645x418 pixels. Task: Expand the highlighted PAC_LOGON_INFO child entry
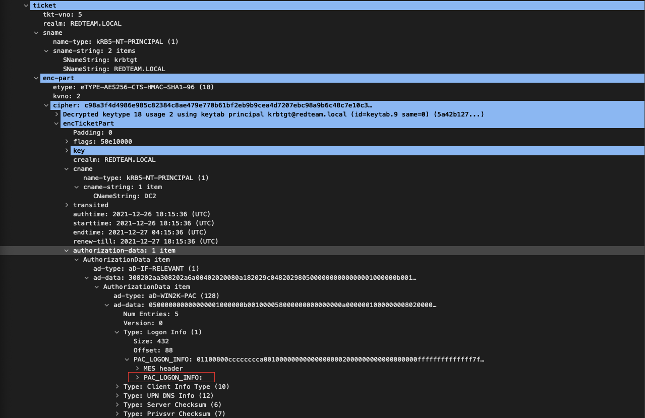click(137, 378)
